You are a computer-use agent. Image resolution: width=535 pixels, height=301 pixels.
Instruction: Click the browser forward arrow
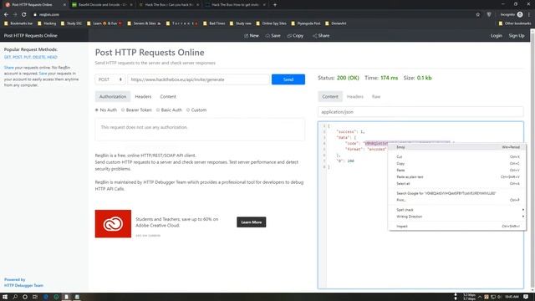(15, 14)
